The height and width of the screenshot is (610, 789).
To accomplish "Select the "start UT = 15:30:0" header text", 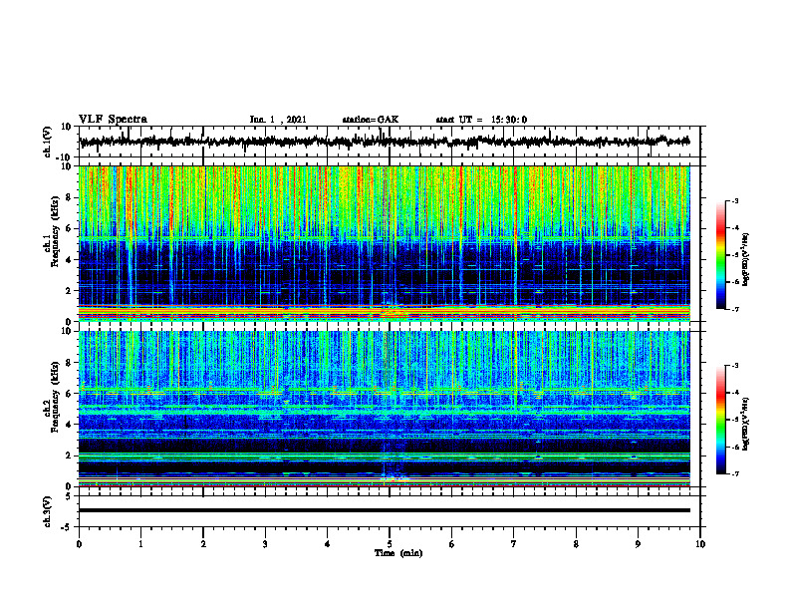I will [481, 120].
